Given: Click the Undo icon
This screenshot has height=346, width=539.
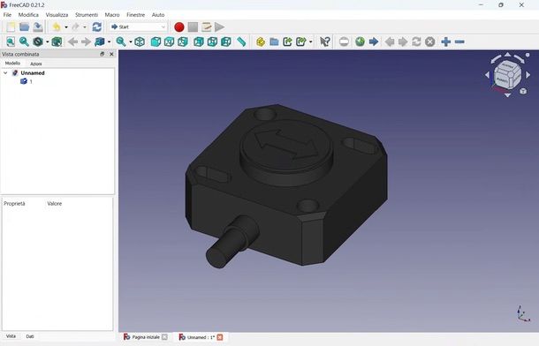Looking at the screenshot, I should click(x=57, y=27).
